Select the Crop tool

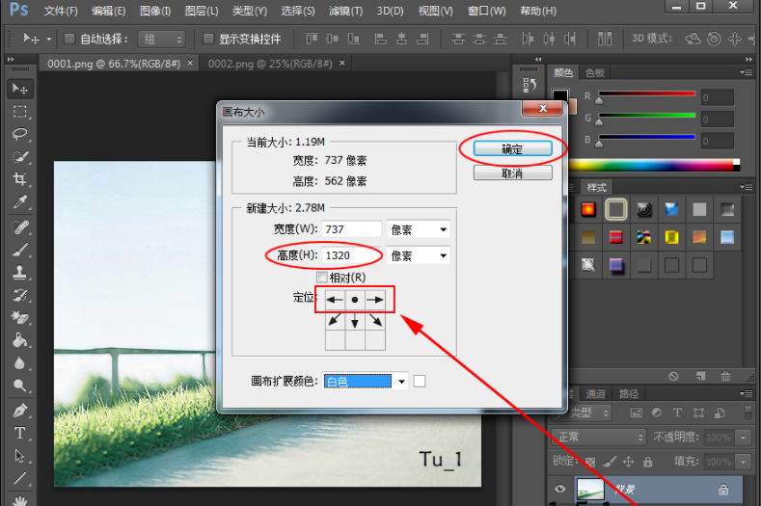coord(19,180)
